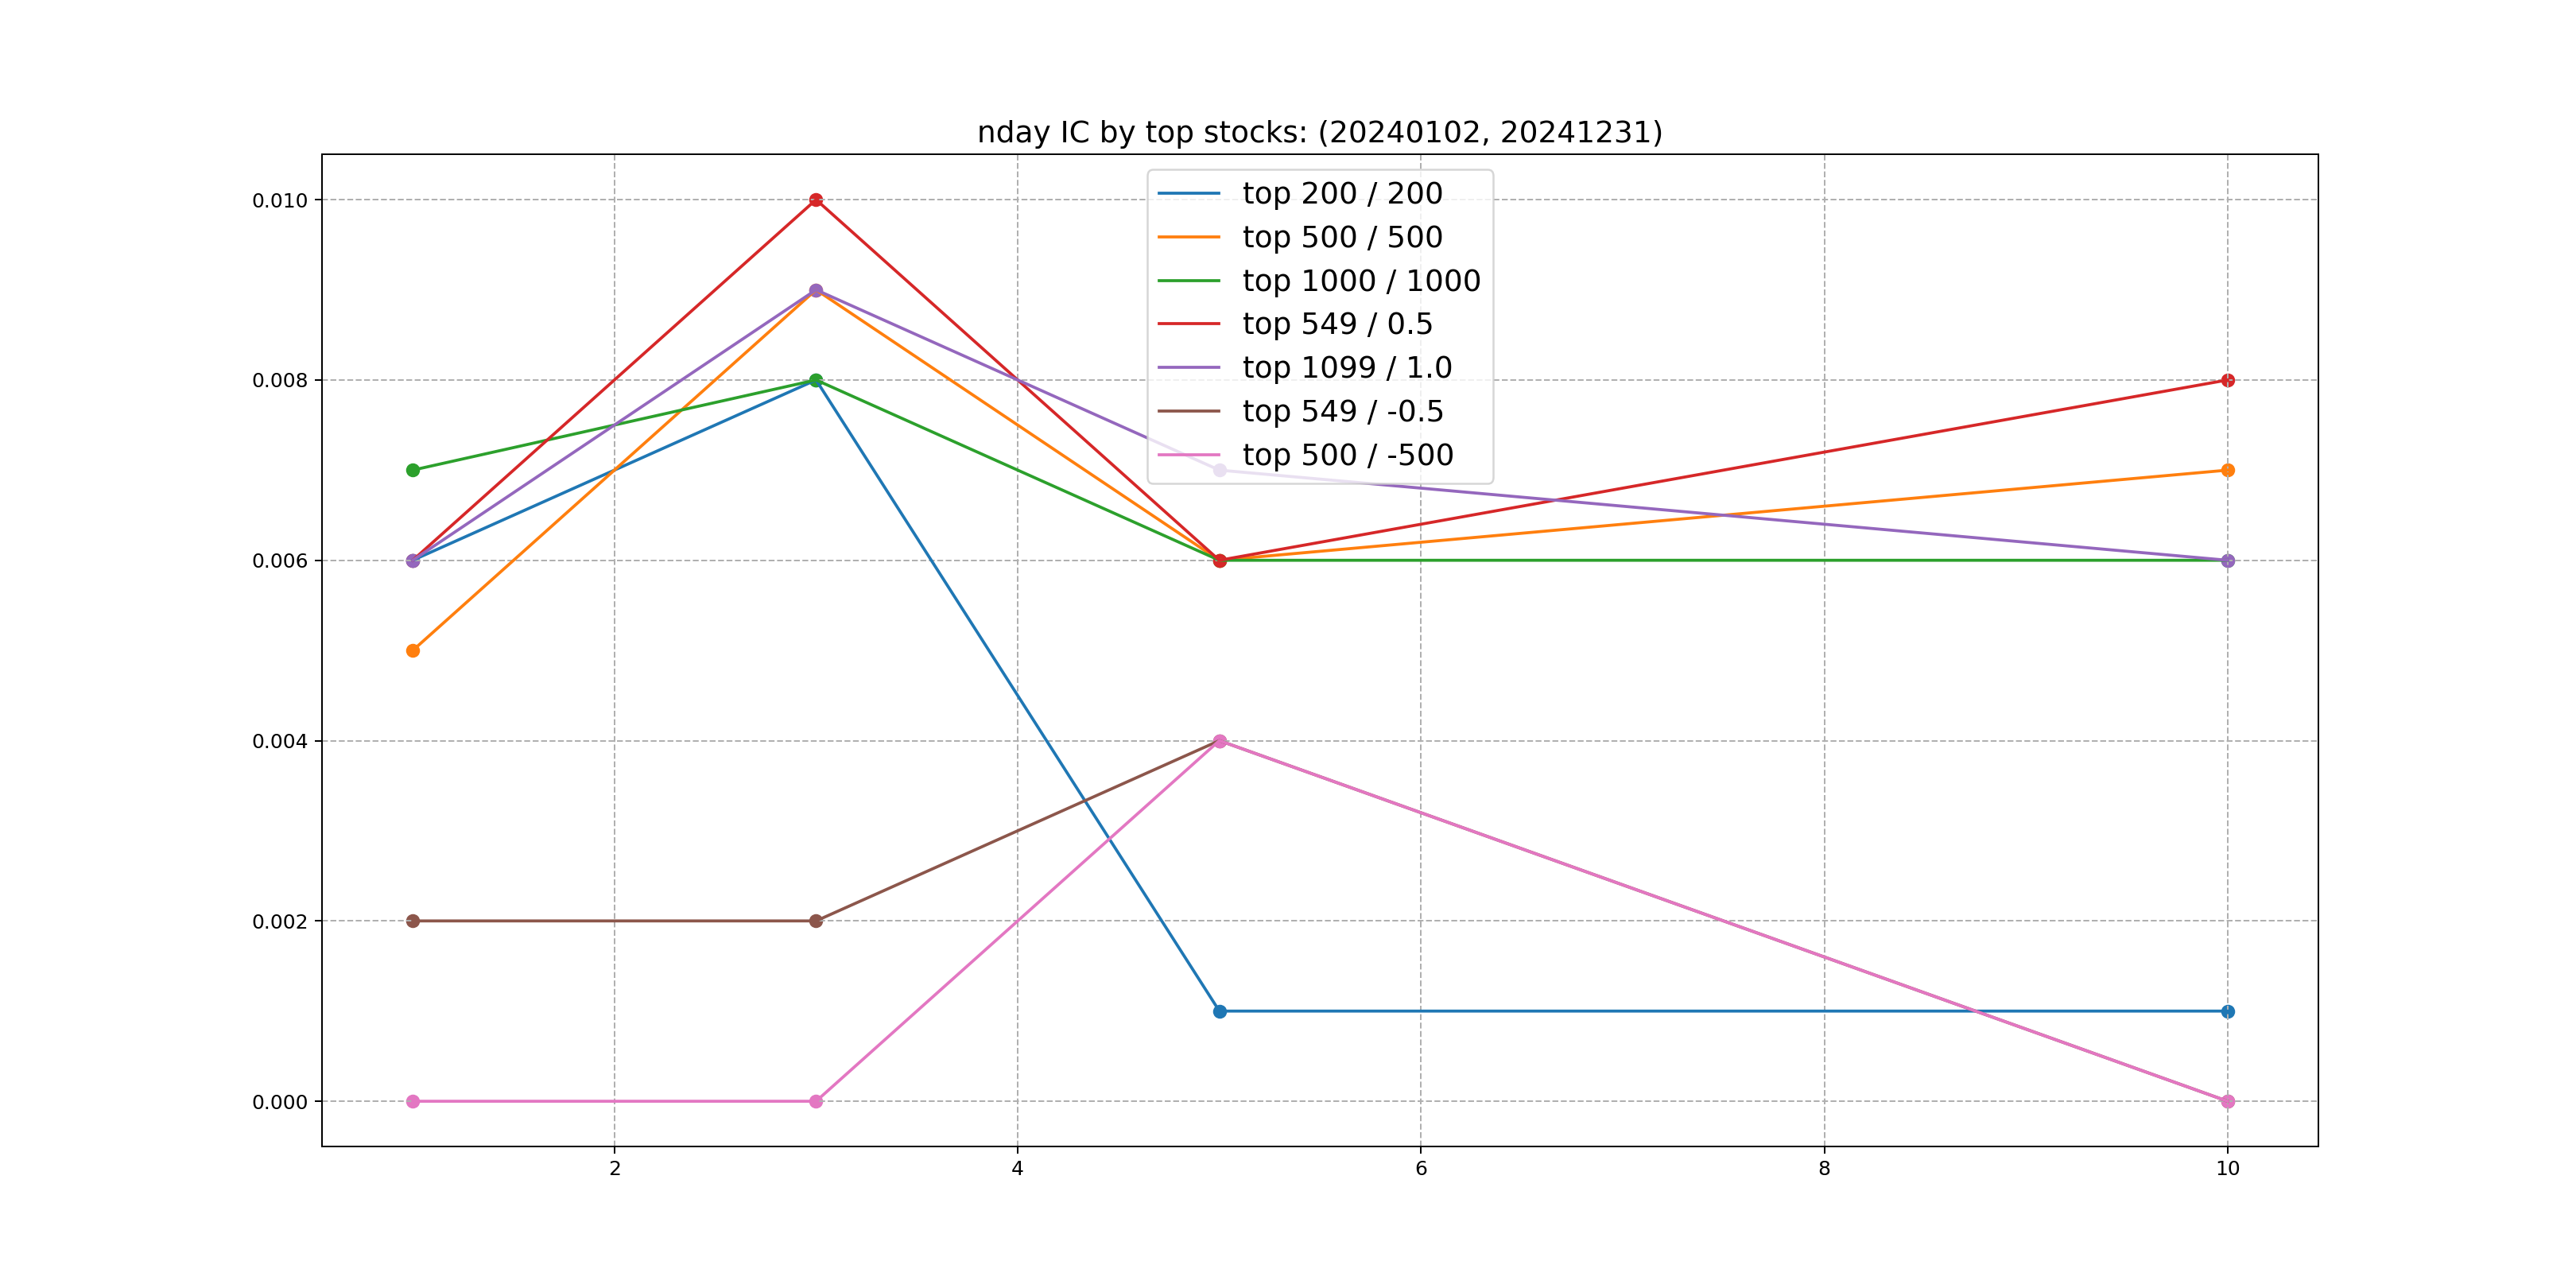Click the blue marker at x=5
Image resolution: width=2576 pixels, height=1288 pixels.
click(x=1219, y=1011)
